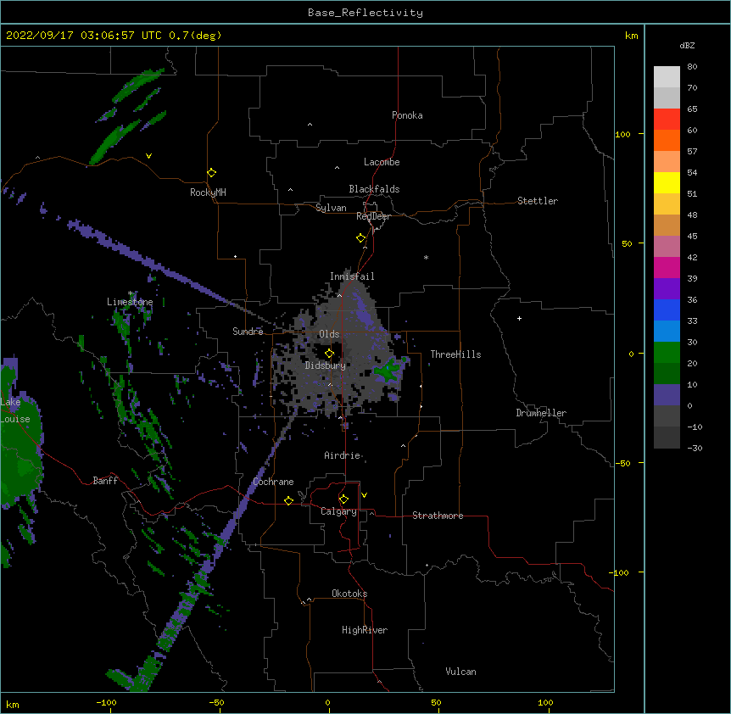This screenshot has width=731, height=714.
Task: Select the blue 33-36 dBZ legend swatch
Action: (667, 310)
